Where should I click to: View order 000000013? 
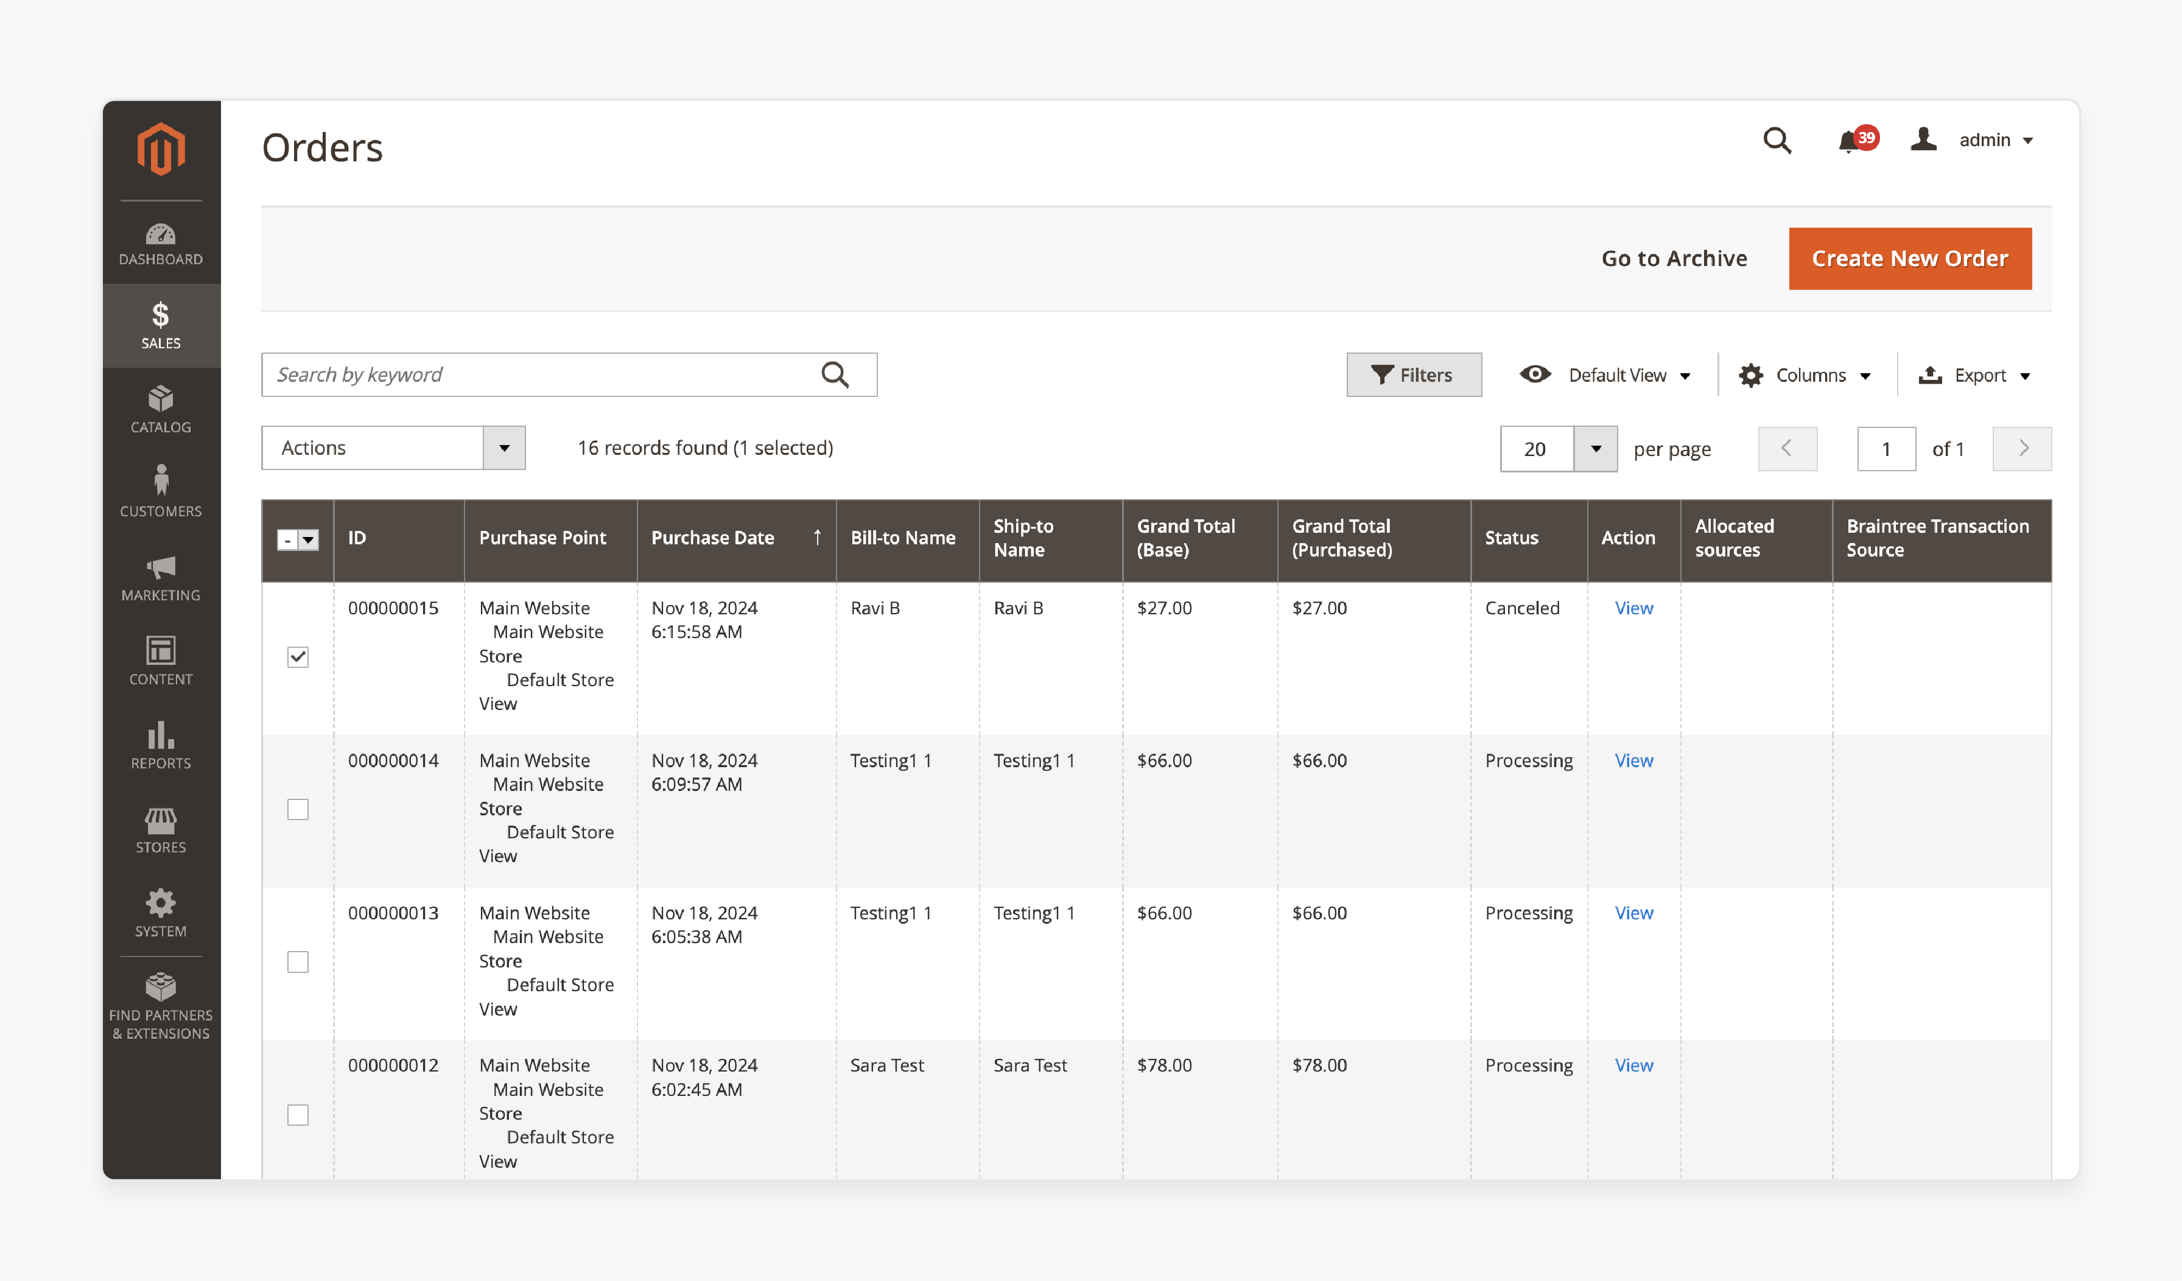click(1634, 913)
